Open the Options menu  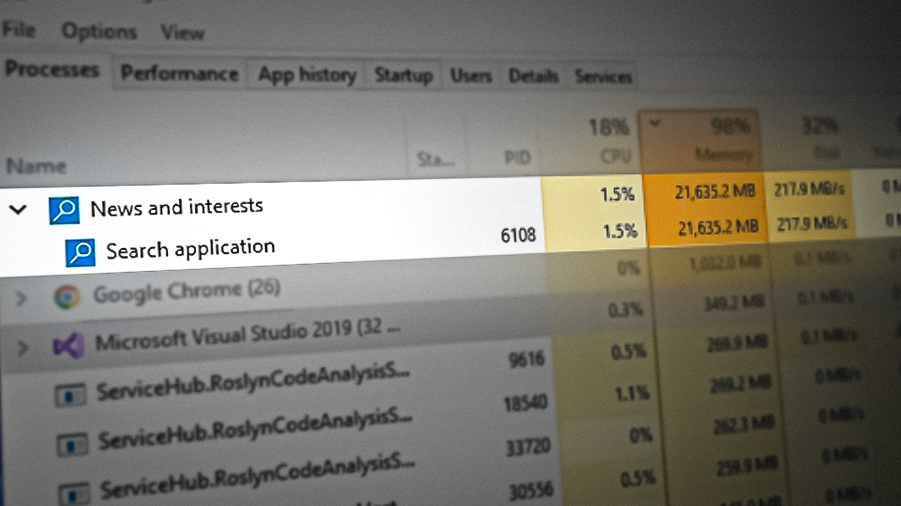(99, 31)
